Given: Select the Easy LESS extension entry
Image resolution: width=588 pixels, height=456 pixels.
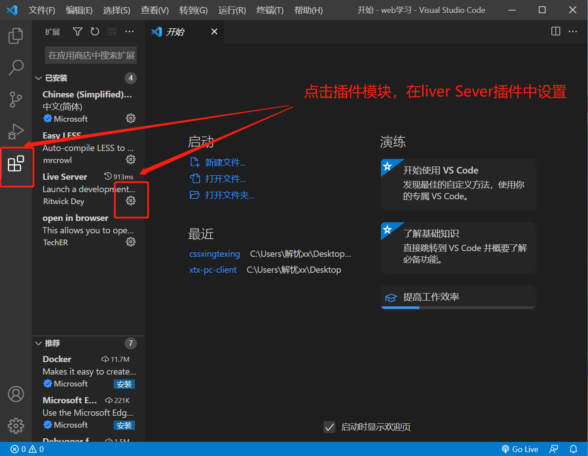Looking at the screenshot, I should [x=88, y=148].
